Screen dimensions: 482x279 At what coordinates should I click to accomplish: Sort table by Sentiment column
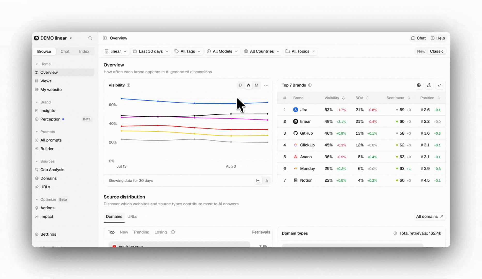(398, 98)
